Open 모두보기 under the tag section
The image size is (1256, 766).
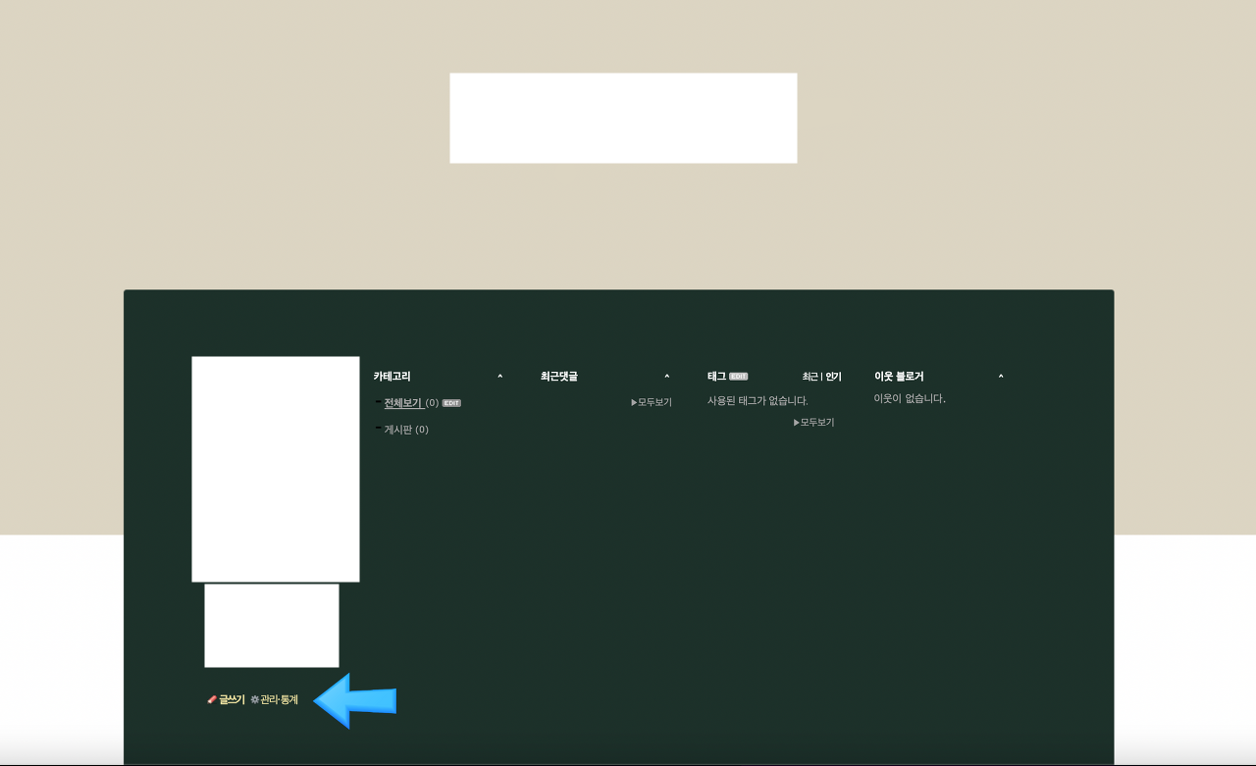coord(816,423)
